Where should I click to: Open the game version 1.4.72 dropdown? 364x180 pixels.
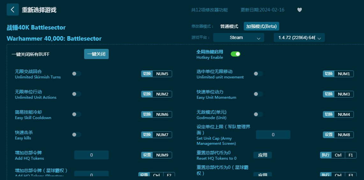299,37
